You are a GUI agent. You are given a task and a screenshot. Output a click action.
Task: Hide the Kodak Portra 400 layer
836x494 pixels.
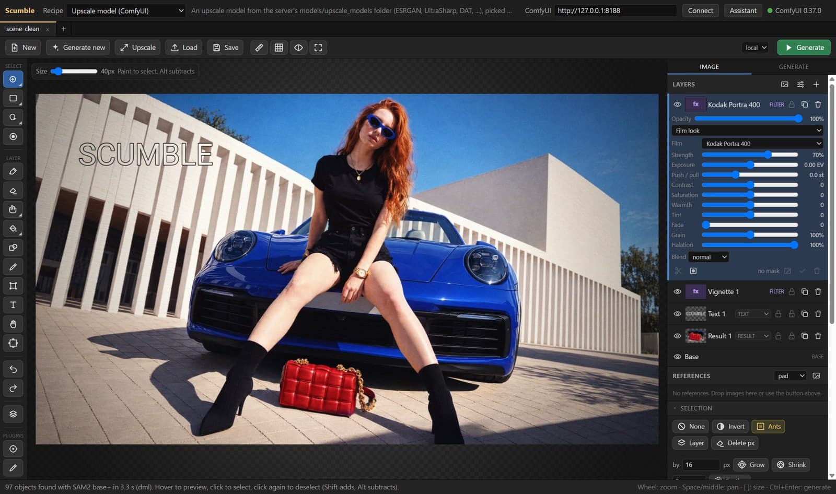[677, 104]
